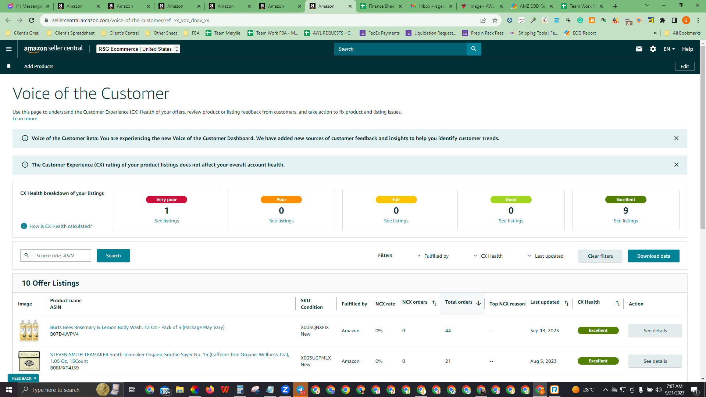Bookmark this page with the star icon

click(x=495, y=20)
